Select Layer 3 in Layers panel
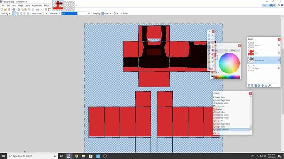 (264, 68)
